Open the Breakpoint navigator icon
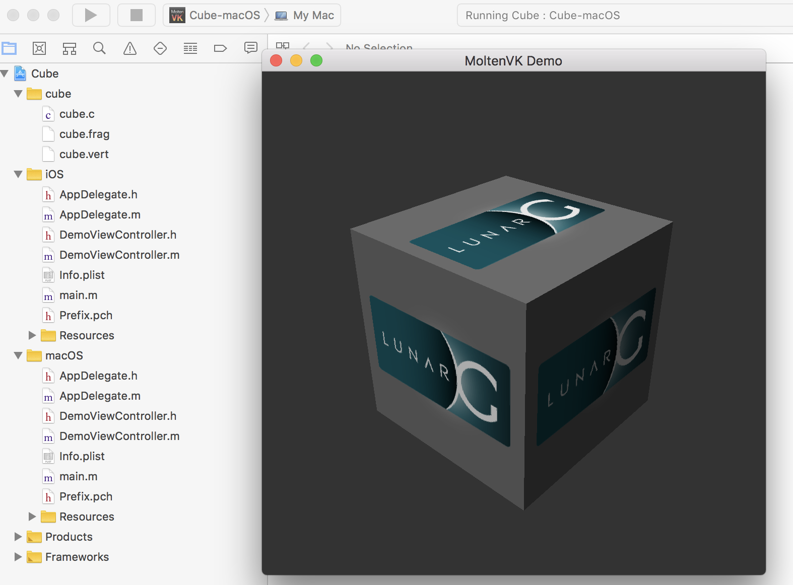This screenshot has width=793, height=585. pyautogui.click(x=221, y=48)
